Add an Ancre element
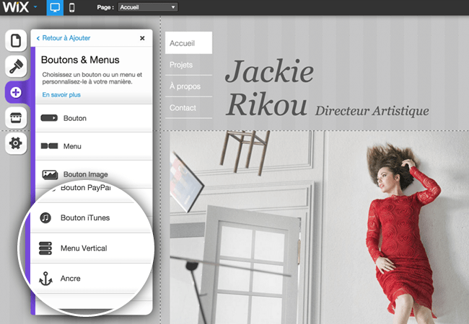 [x=91, y=279]
